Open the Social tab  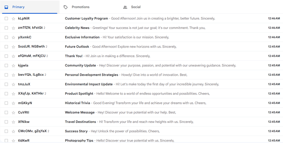pyautogui.click(x=135, y=7)
